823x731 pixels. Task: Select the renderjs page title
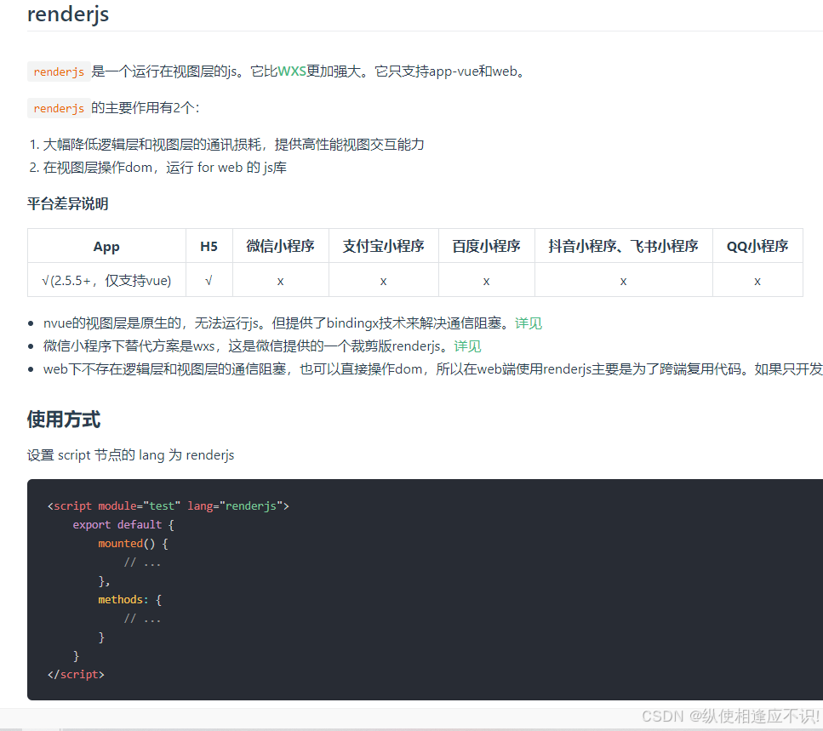coord(67,14)
